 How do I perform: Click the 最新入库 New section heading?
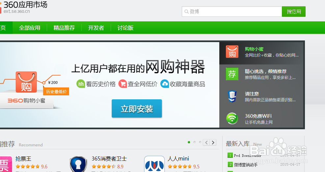[x=244, y=144]
